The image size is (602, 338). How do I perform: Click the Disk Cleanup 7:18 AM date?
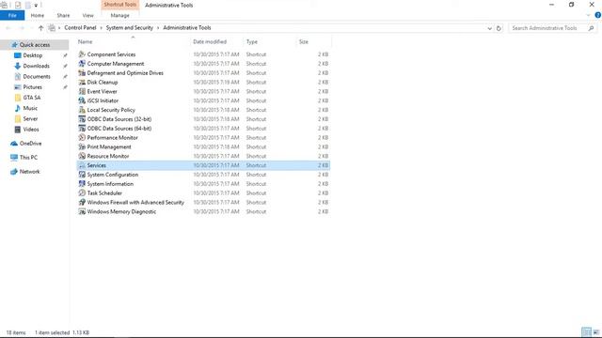point(216,82)
